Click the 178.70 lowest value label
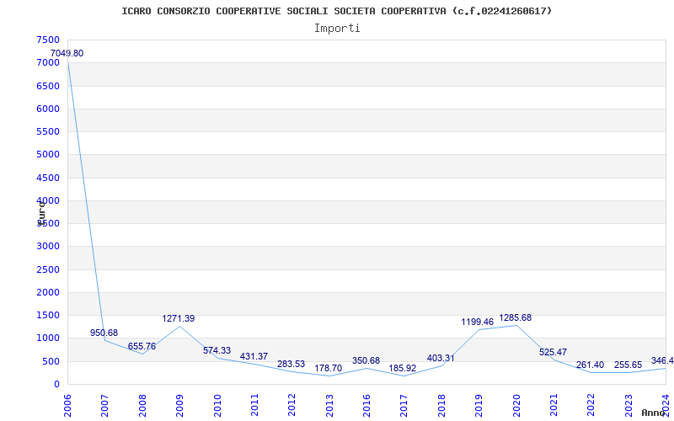Screen dimensions: 674x421 tap(329, 369)
